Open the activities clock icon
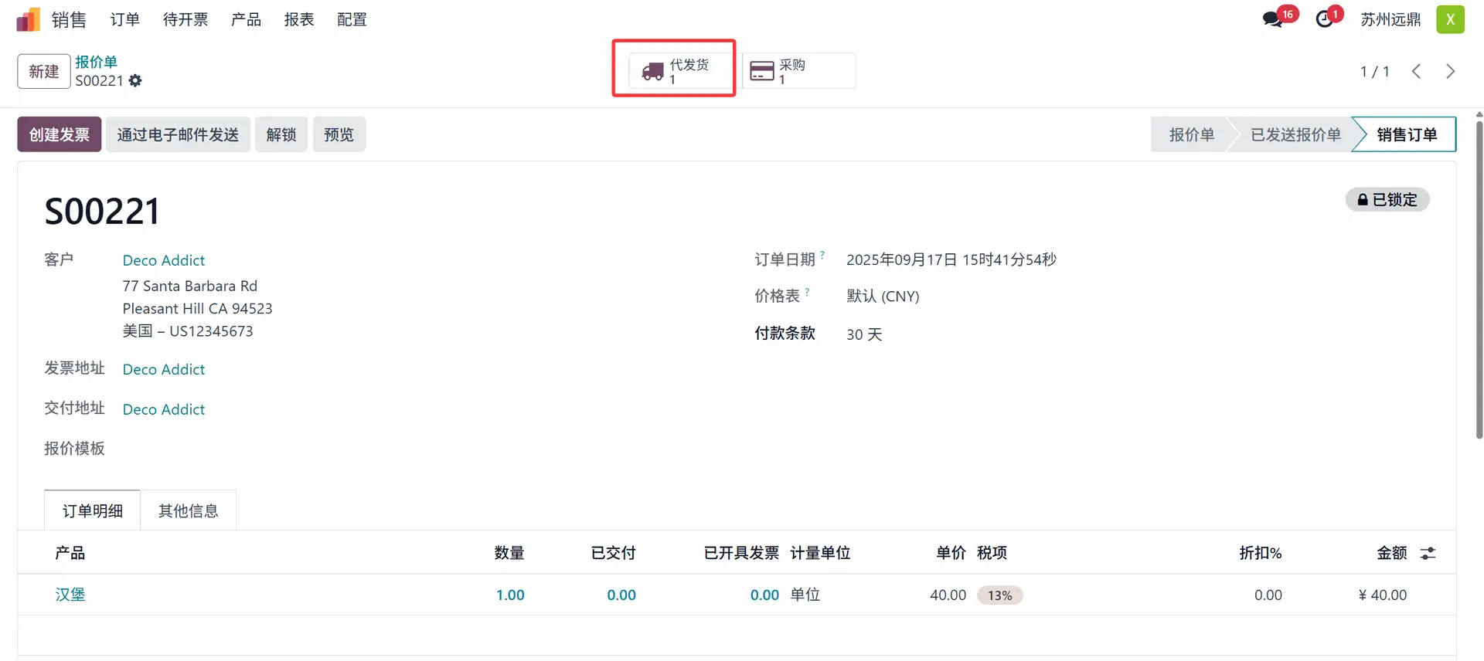Screen dimensions: 1484x661 (1325, 19)
